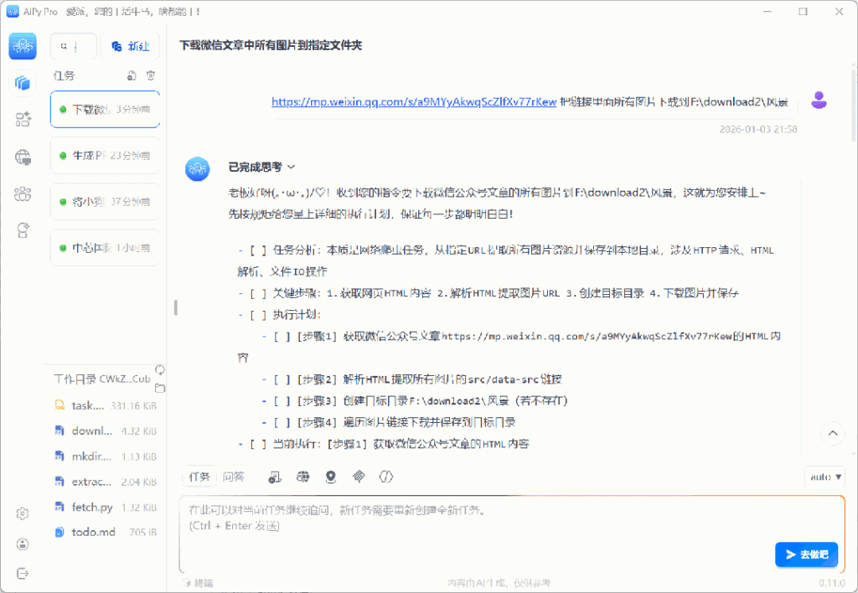The image size is (858, 593).
Task: Open the tasks cube icon in sidebar
Action: [x=23, y=83]
